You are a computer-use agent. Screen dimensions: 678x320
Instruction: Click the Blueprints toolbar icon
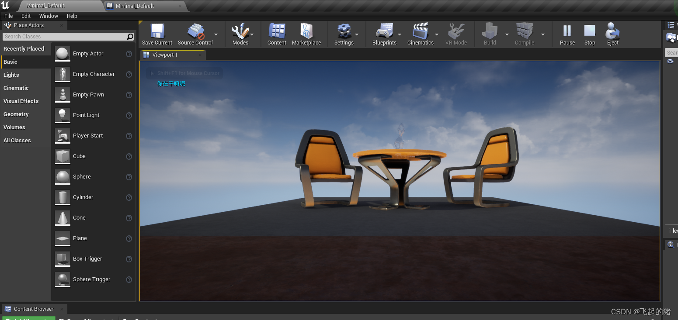pos(384,31)
